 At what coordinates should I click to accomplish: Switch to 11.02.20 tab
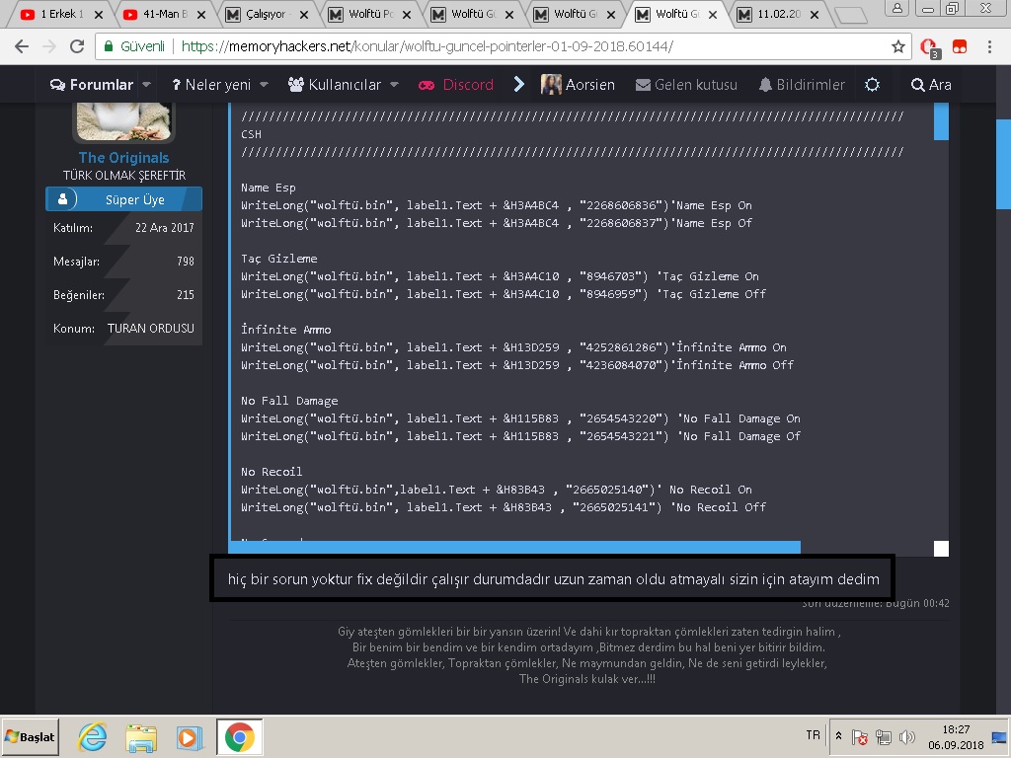772,14
